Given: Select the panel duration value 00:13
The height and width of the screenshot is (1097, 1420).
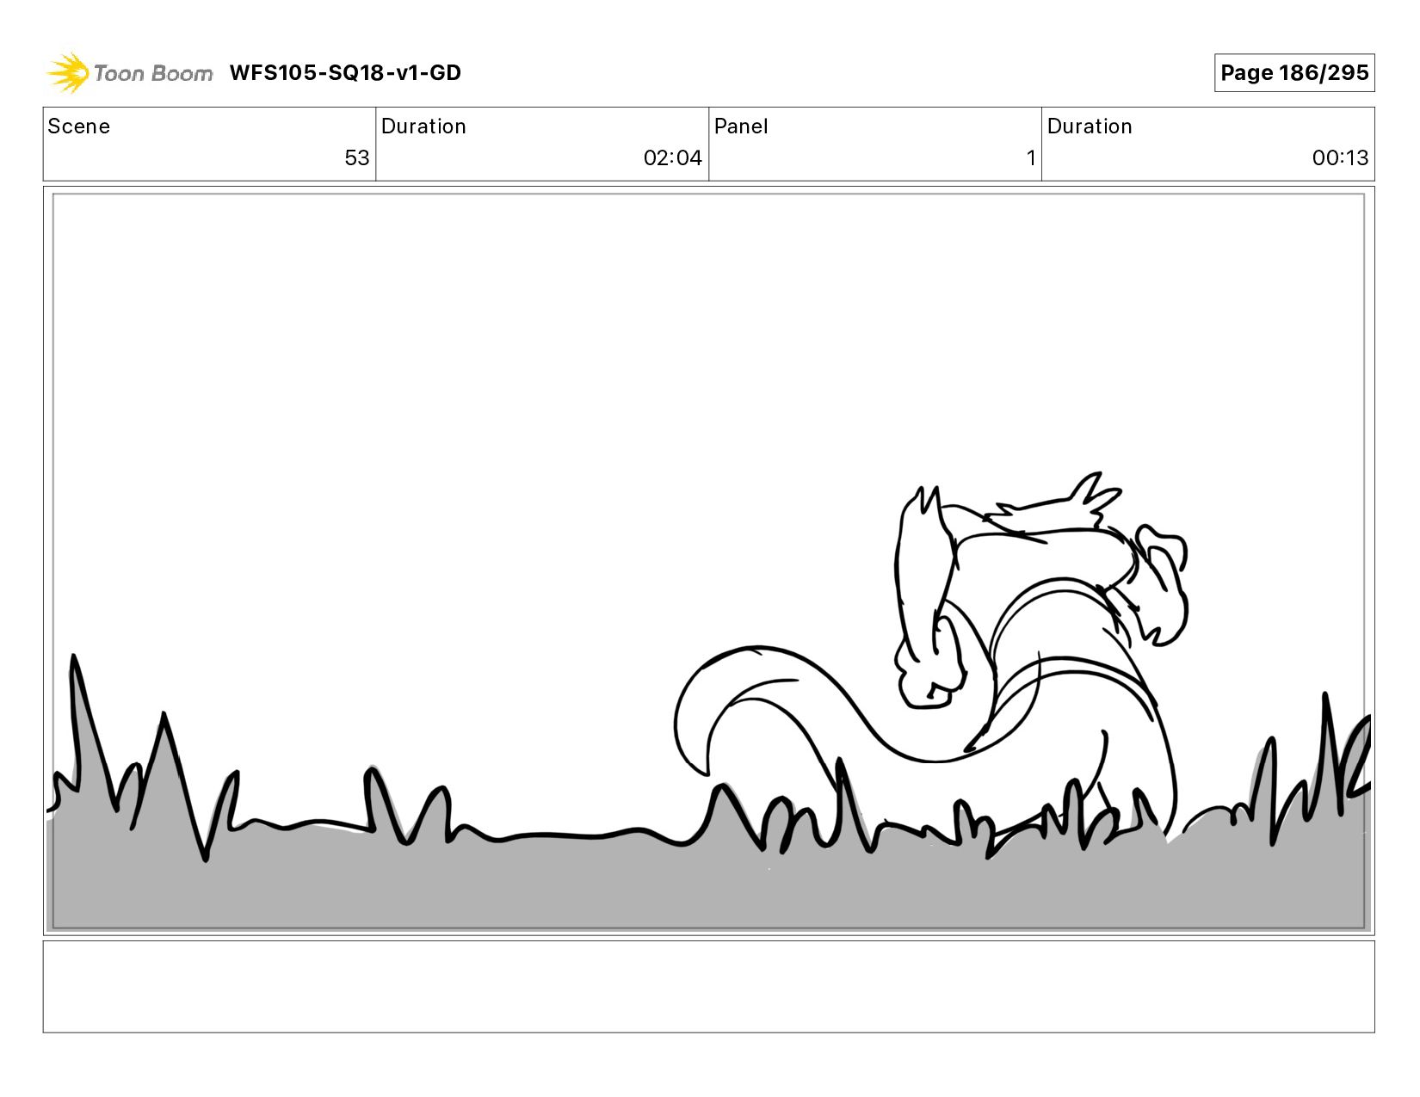Looking at the screenshot, I should [x=1340, y=158].
